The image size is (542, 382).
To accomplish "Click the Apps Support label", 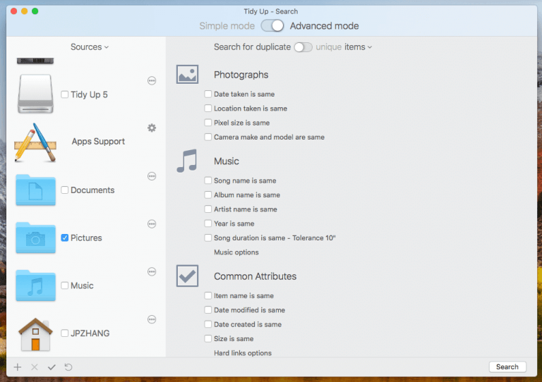I will (x=98, y=142).
